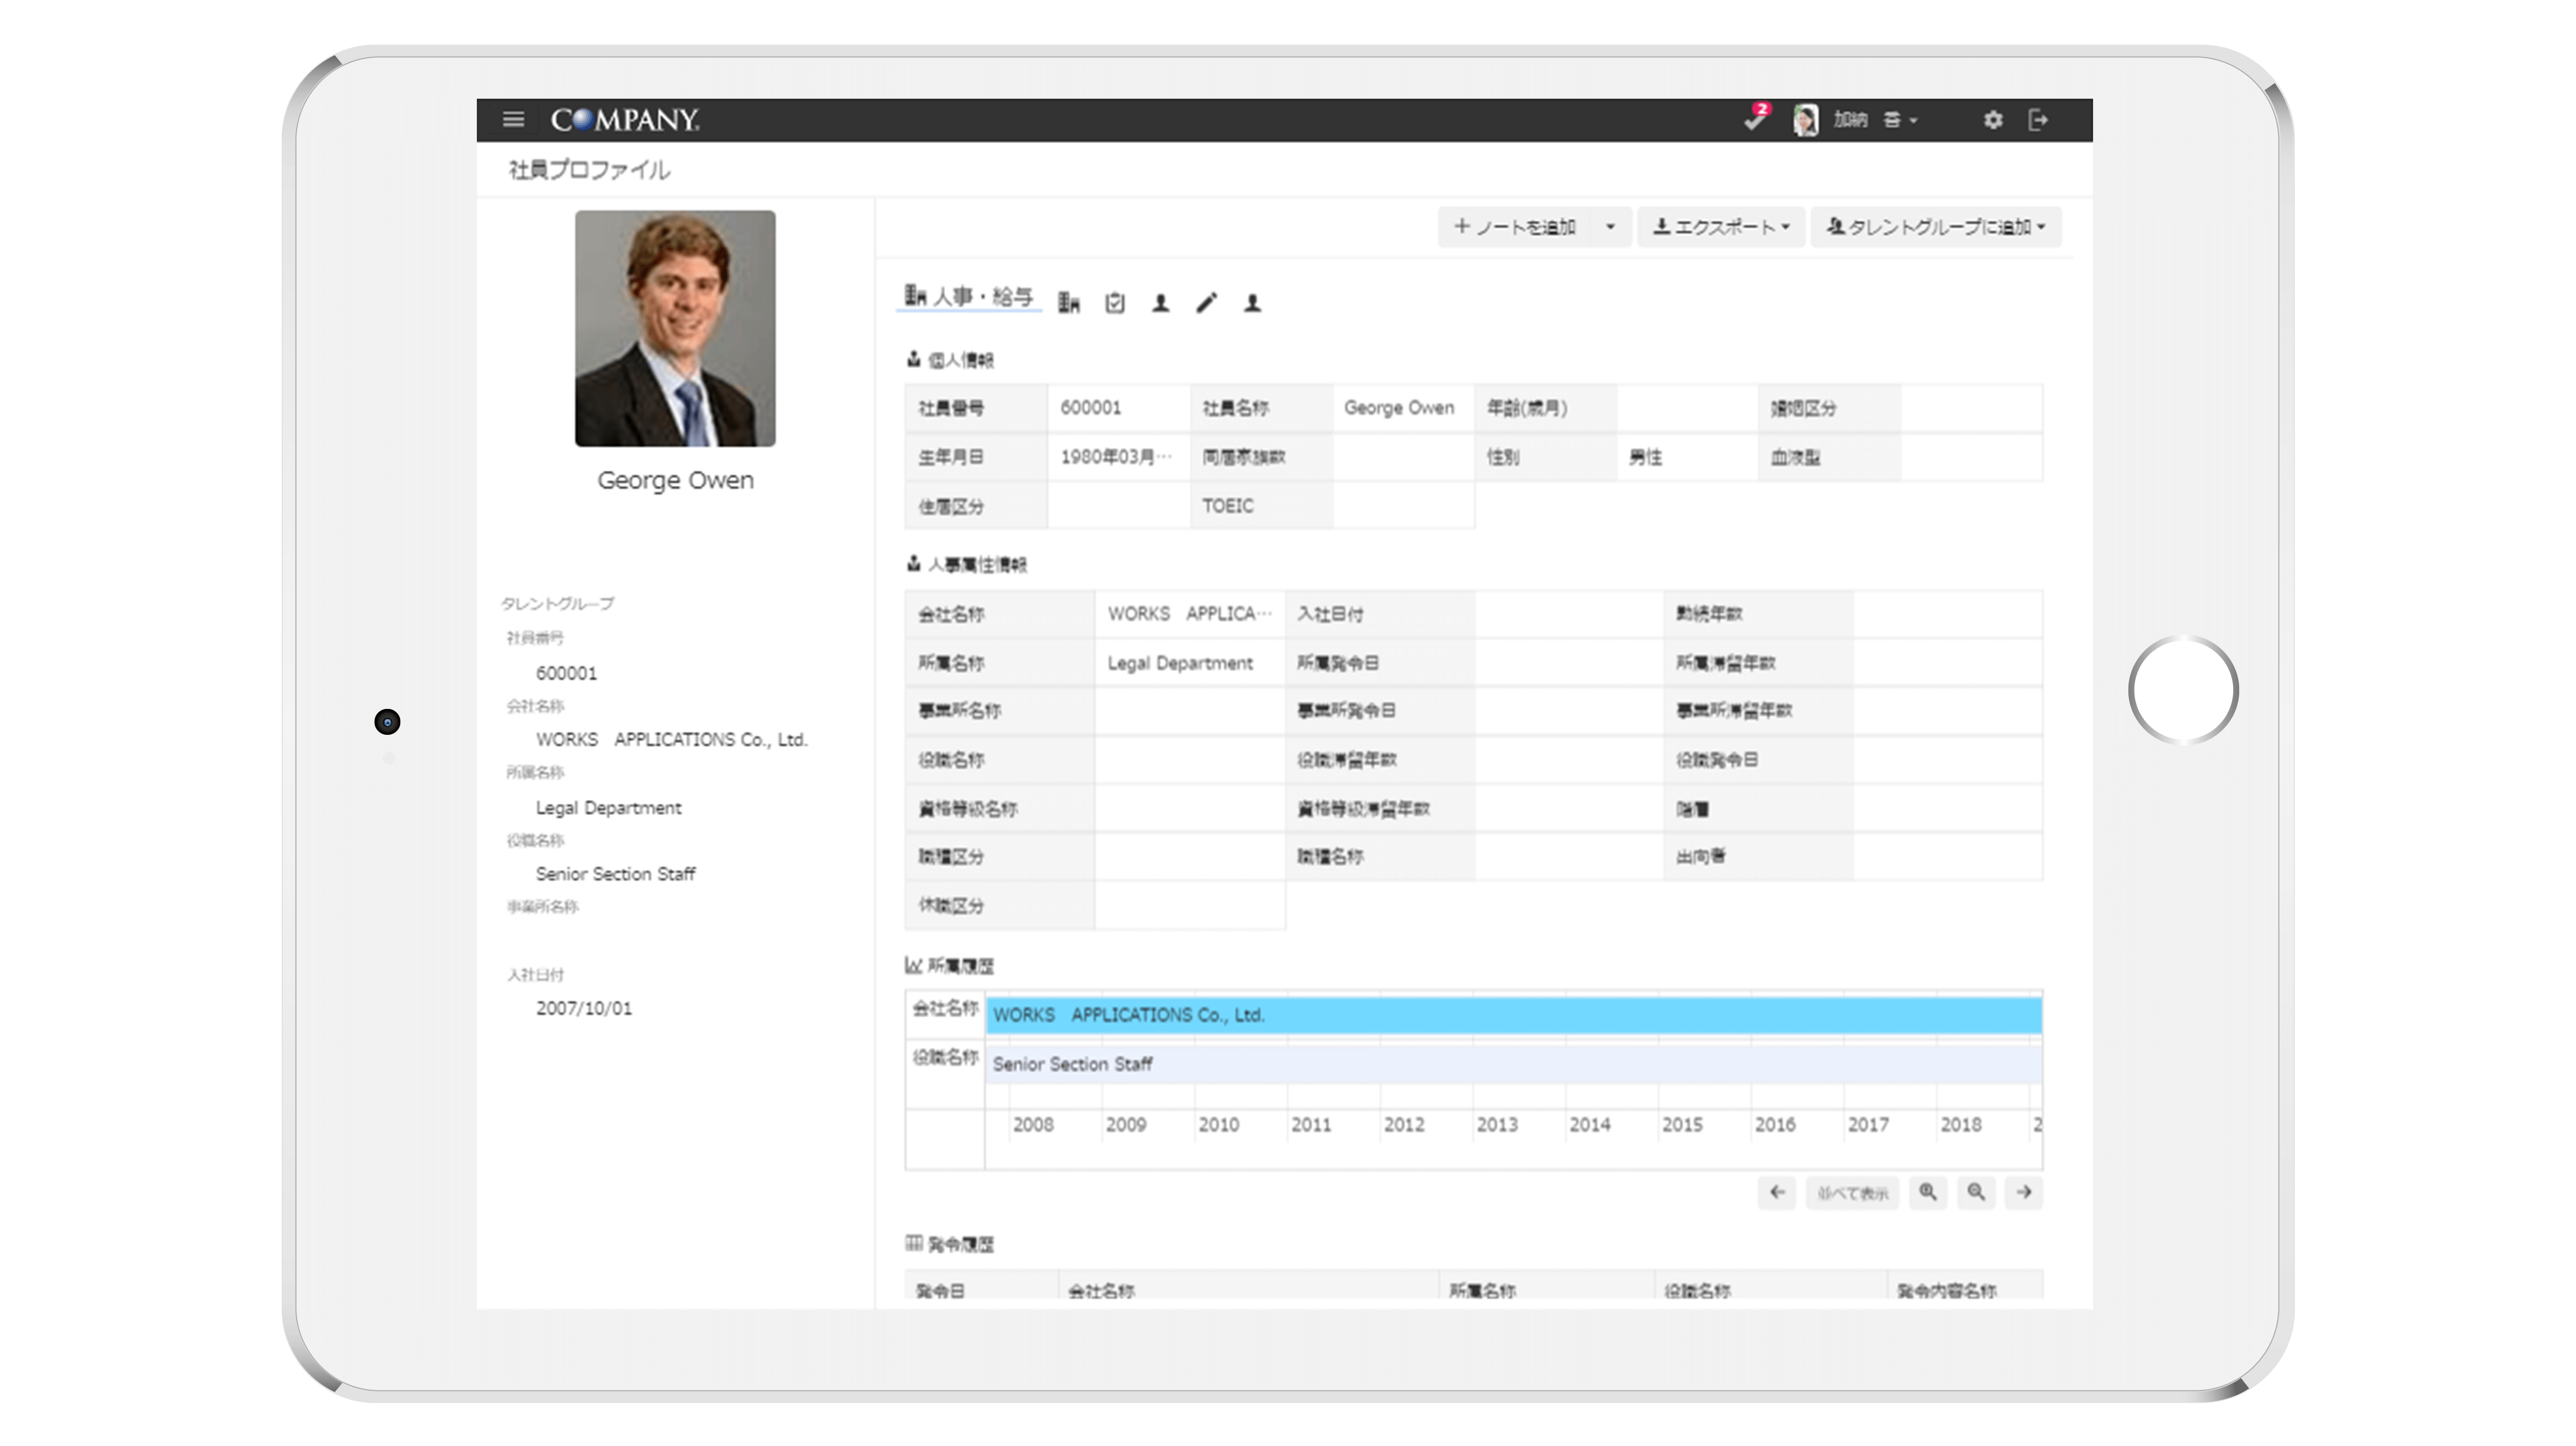This screenshot has width=2576, height=1446.
Task: Open the person icon tab before the pencil
Action: 1160,303
